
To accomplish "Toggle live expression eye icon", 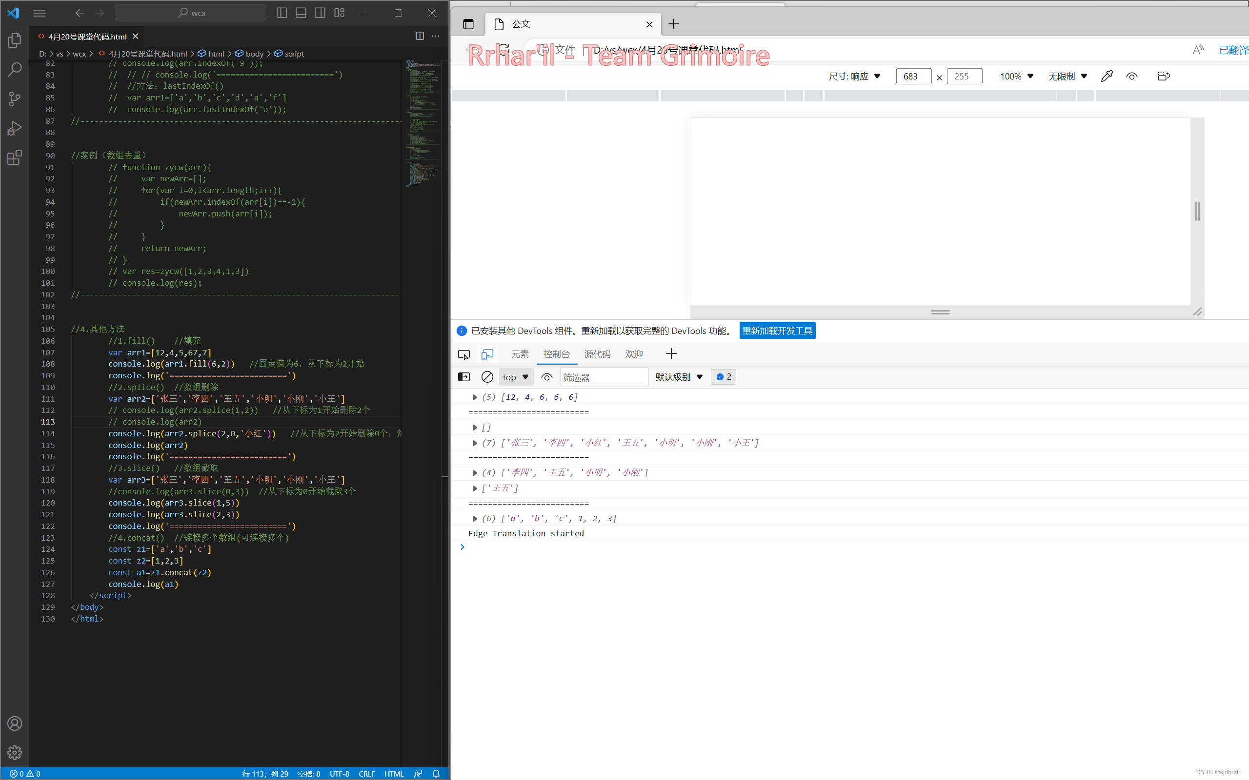I will tap(546, 377).
